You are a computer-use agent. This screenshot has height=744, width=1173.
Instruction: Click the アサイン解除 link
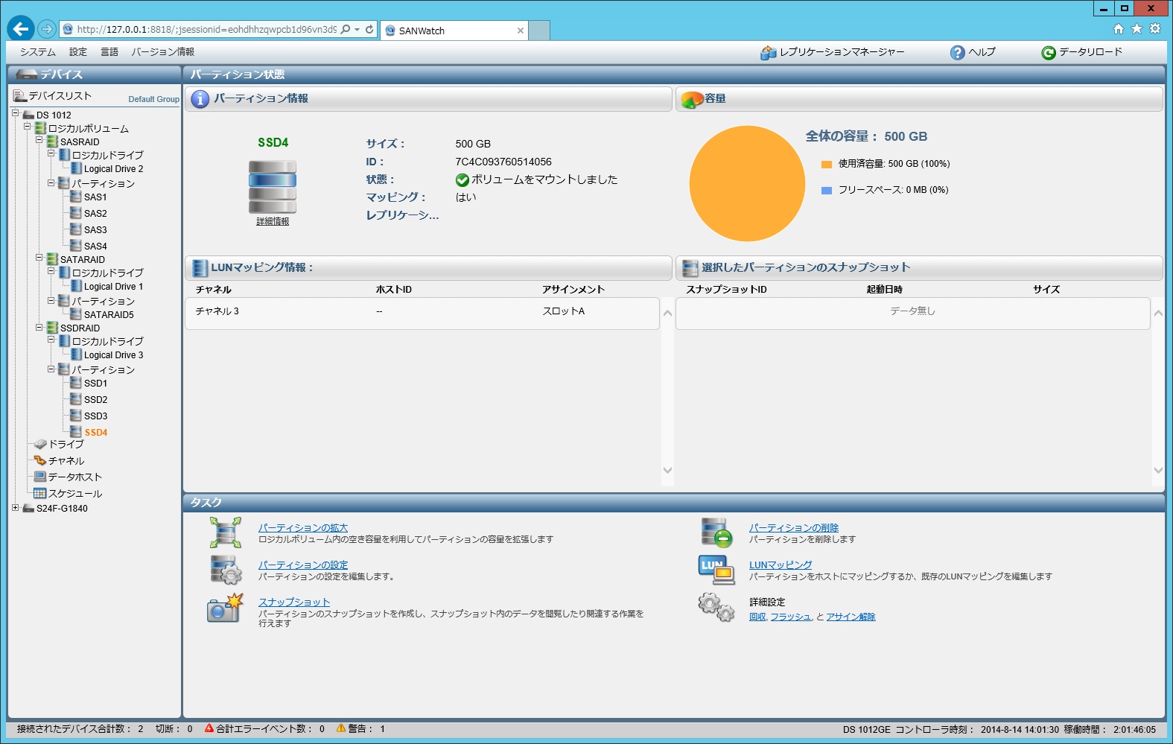click(851, 617)
